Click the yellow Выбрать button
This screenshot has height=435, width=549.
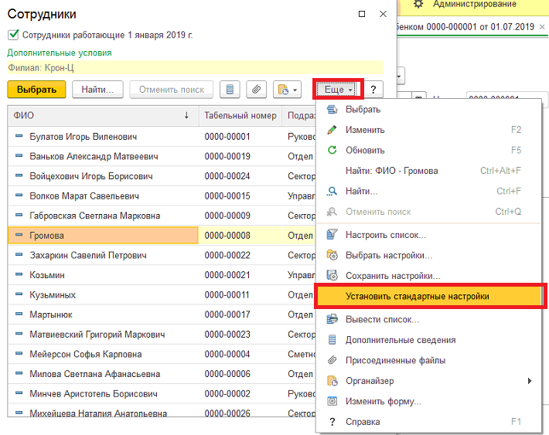pyautogui.click(x=37, y=90)
